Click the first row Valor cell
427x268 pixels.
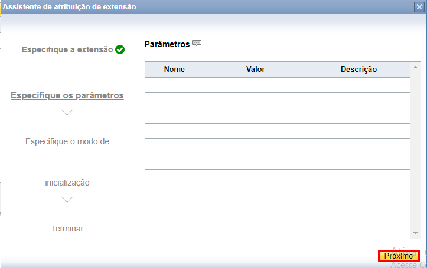pyautogui.click(x=256, y=85)
